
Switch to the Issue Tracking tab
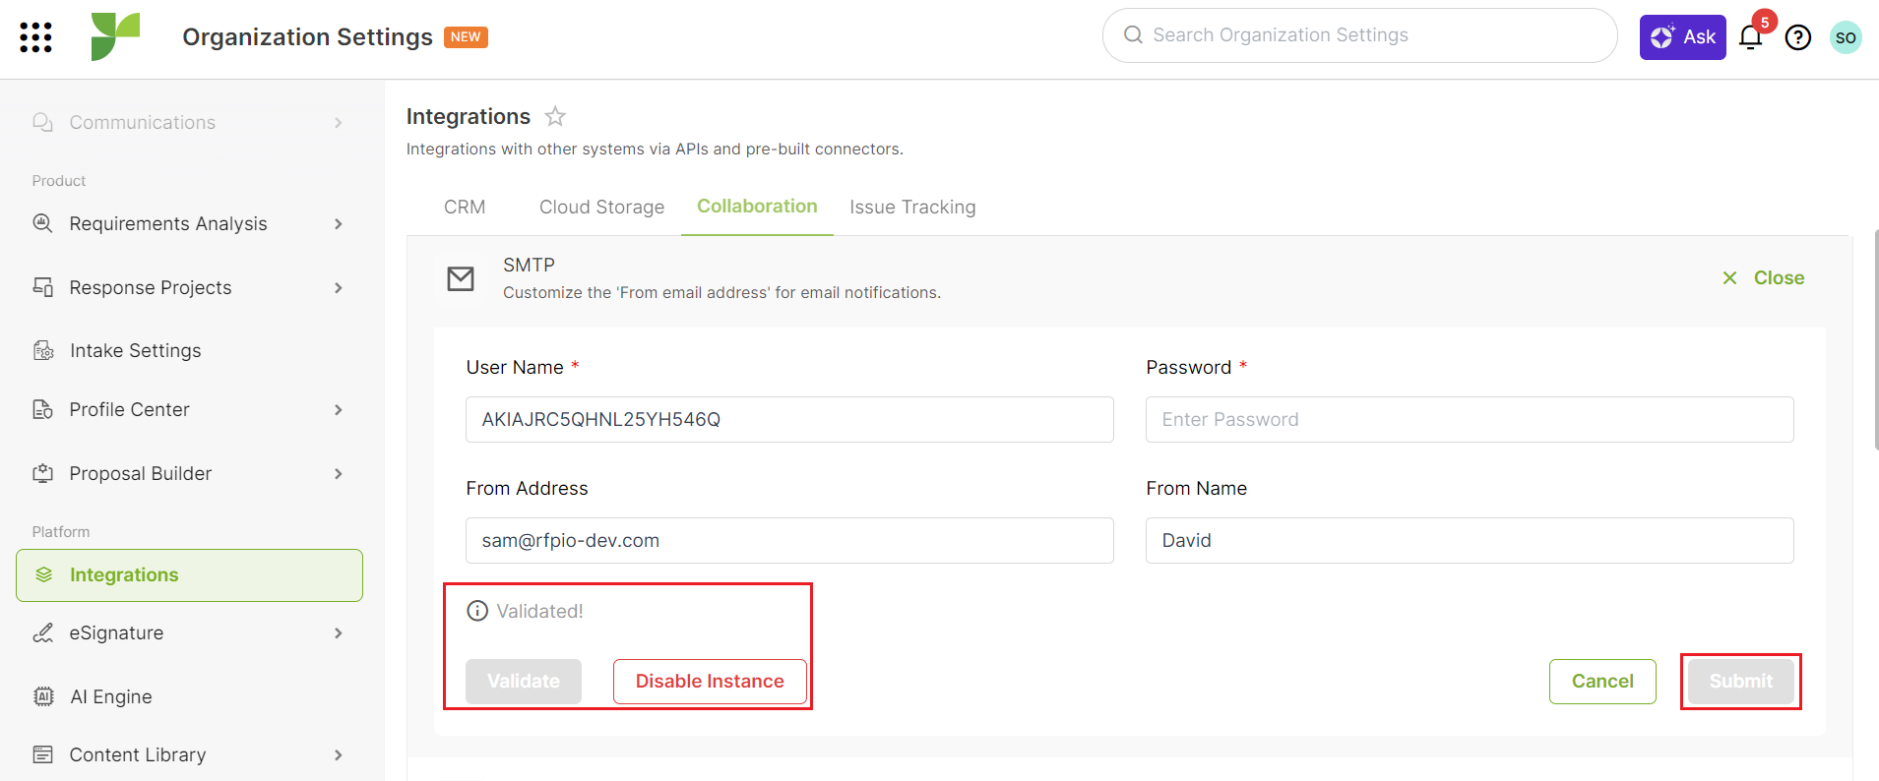(x=912, y=207)
